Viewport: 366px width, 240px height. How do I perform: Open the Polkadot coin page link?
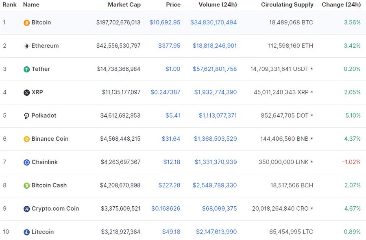coord(44,116)
